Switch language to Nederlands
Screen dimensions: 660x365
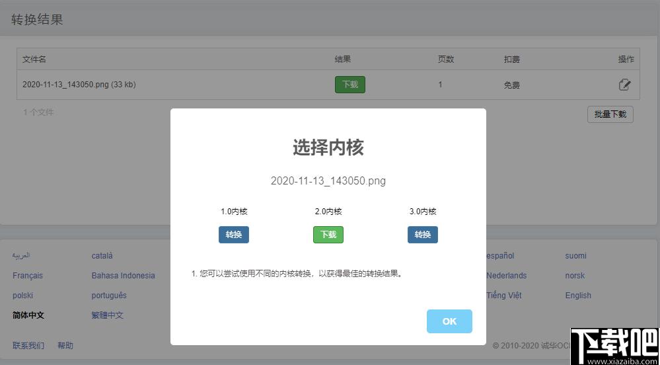pos(506,276)
